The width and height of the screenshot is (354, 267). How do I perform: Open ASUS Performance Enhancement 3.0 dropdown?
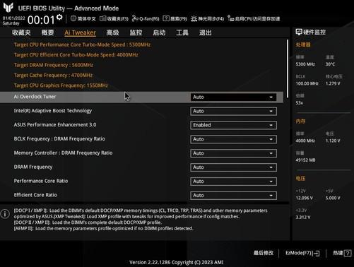[x=233, y=125]
